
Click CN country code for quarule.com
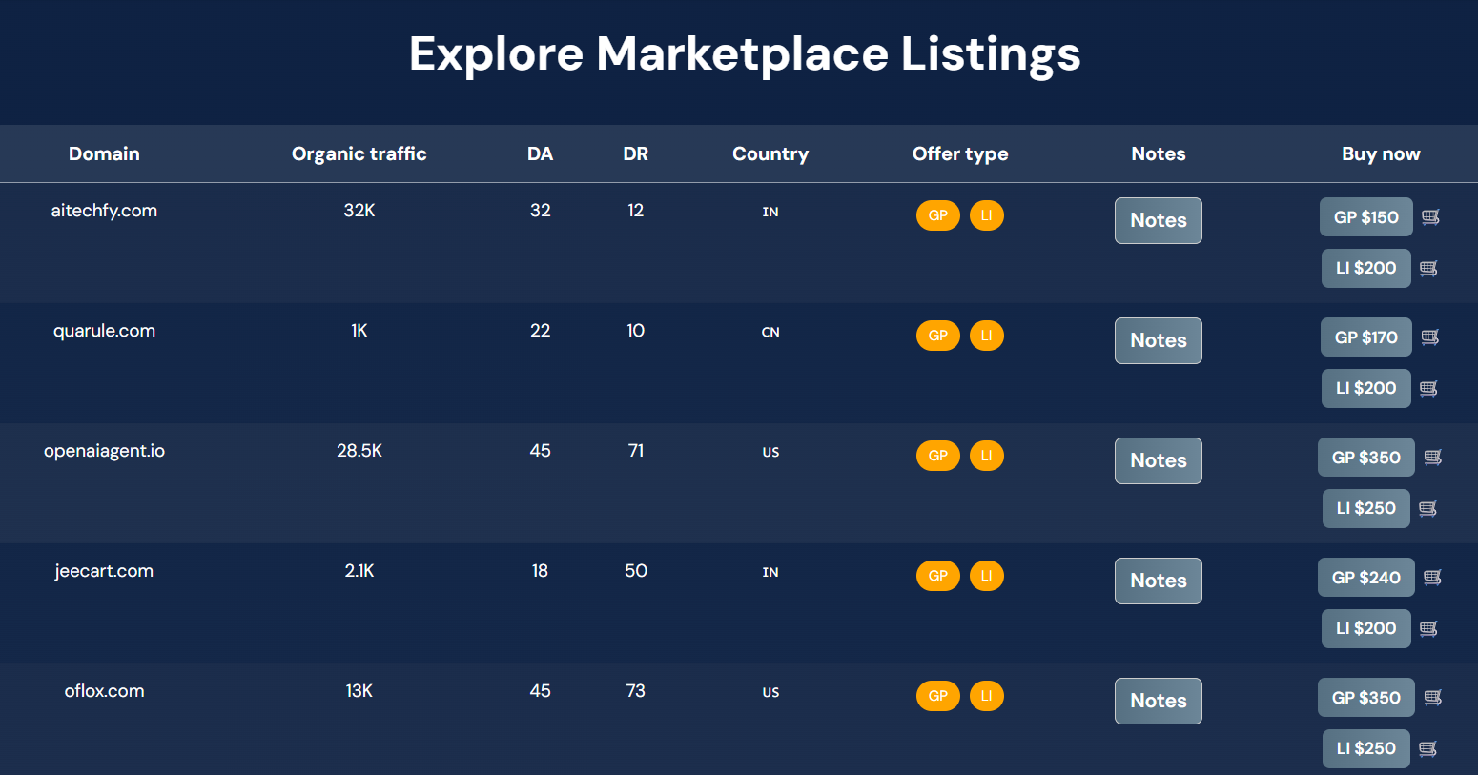(x=770, y=332)
